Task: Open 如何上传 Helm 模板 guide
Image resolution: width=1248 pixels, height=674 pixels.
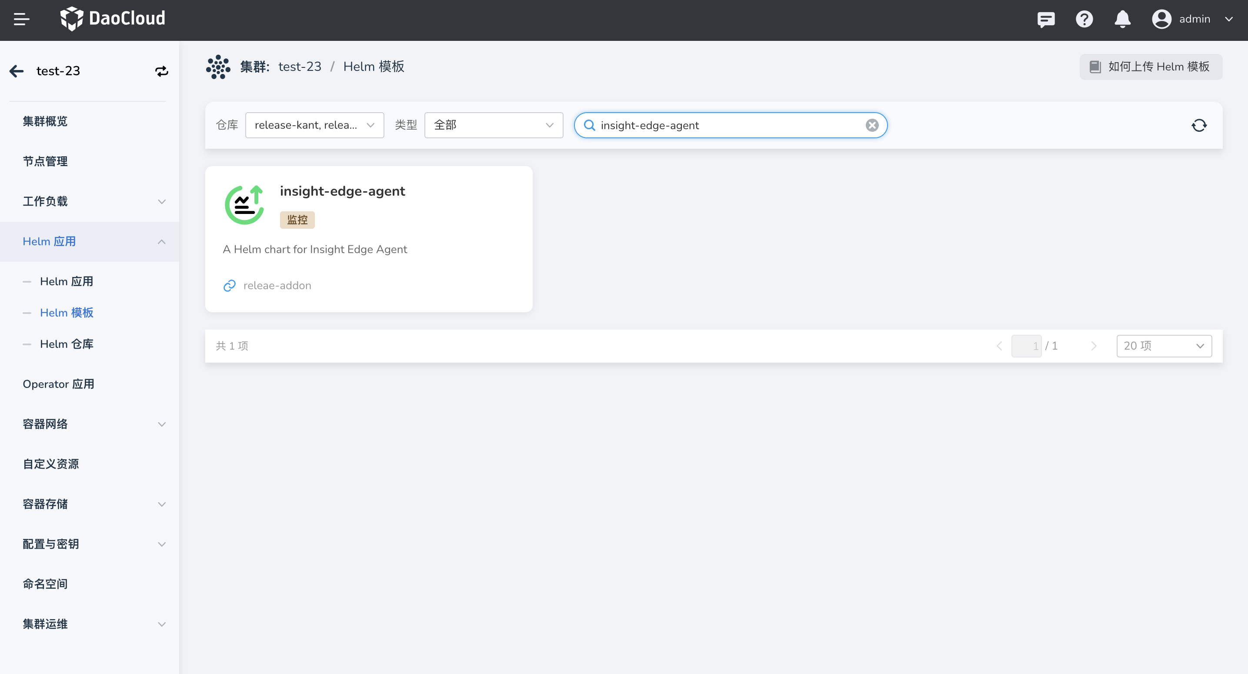Action: click(x=1151, y=67)
